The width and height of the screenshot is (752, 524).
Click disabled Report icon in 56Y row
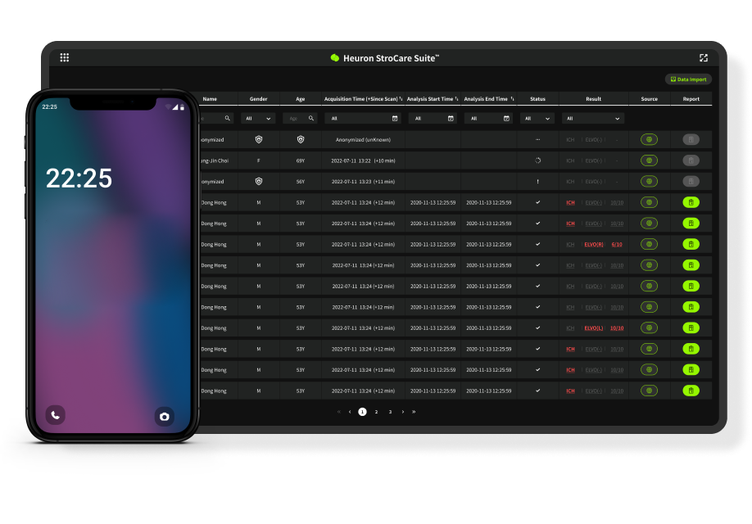[x=691, y=182]
